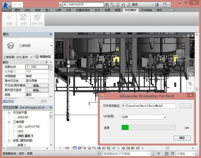Collapse the 图形 properties section
This screenshot has height=158, width=201.
(x=46, y=62)
